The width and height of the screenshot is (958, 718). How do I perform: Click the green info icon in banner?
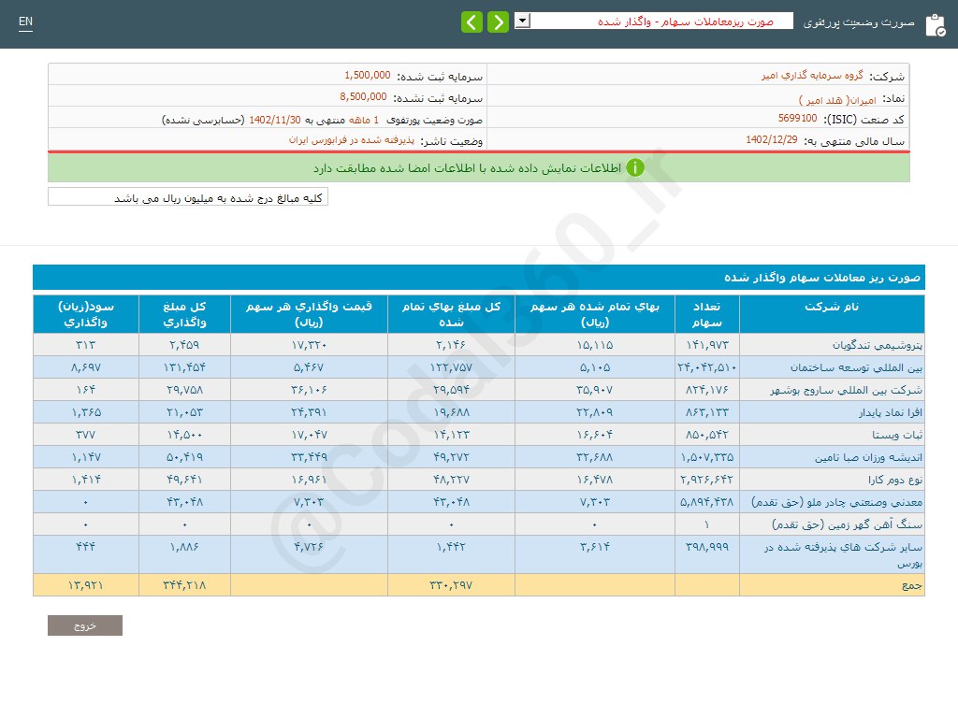(635, 168)
